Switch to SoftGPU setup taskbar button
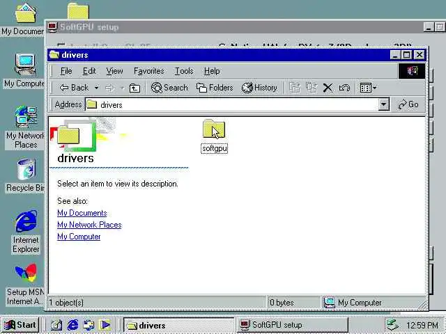Viewport: 446px width, 334px height. coord(292,325)
